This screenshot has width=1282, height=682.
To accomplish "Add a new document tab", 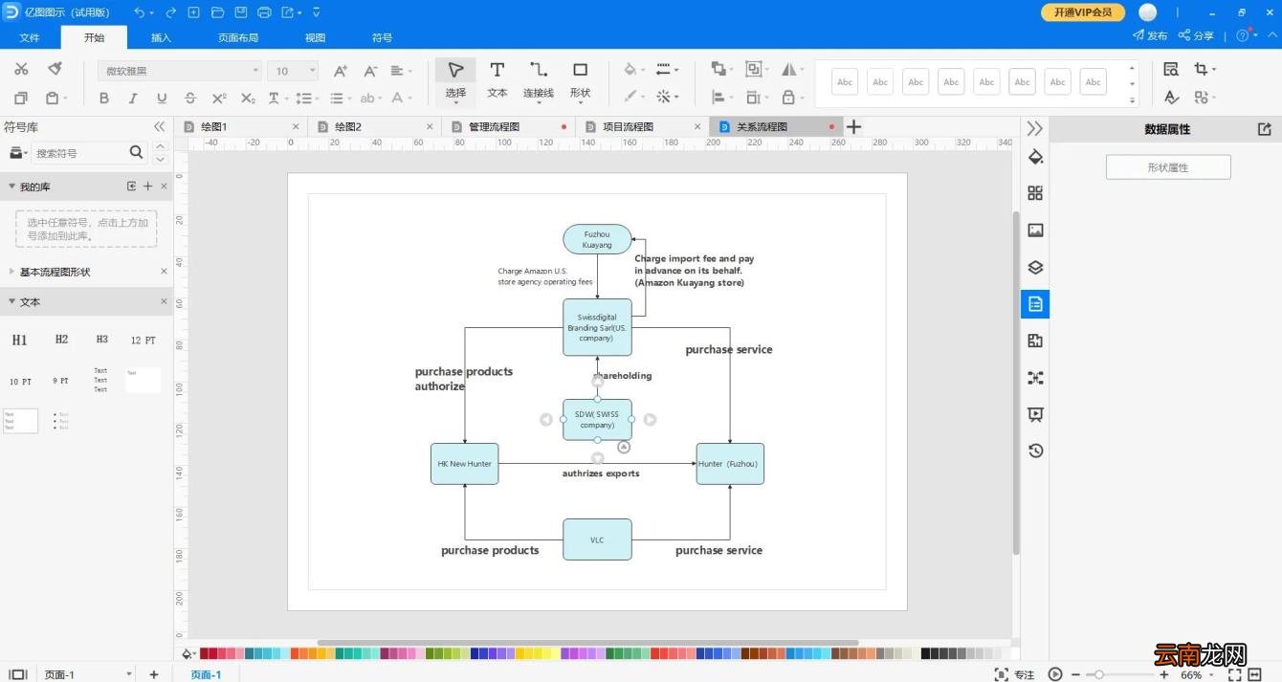I will pos(853,126).
